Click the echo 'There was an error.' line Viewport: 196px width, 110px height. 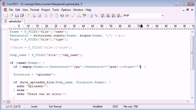pyautogui.click(x=42, y=94)
